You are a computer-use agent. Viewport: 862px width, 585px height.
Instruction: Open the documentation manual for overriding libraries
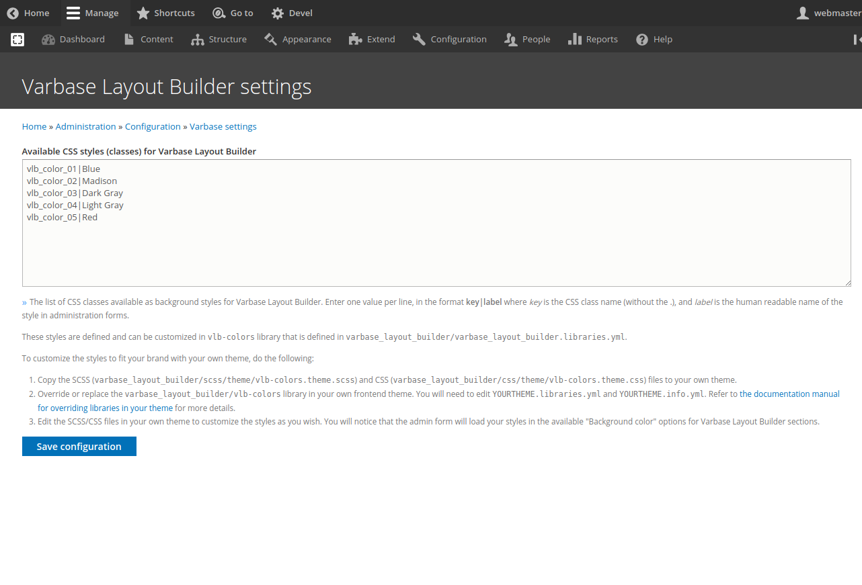pos(789,394)
